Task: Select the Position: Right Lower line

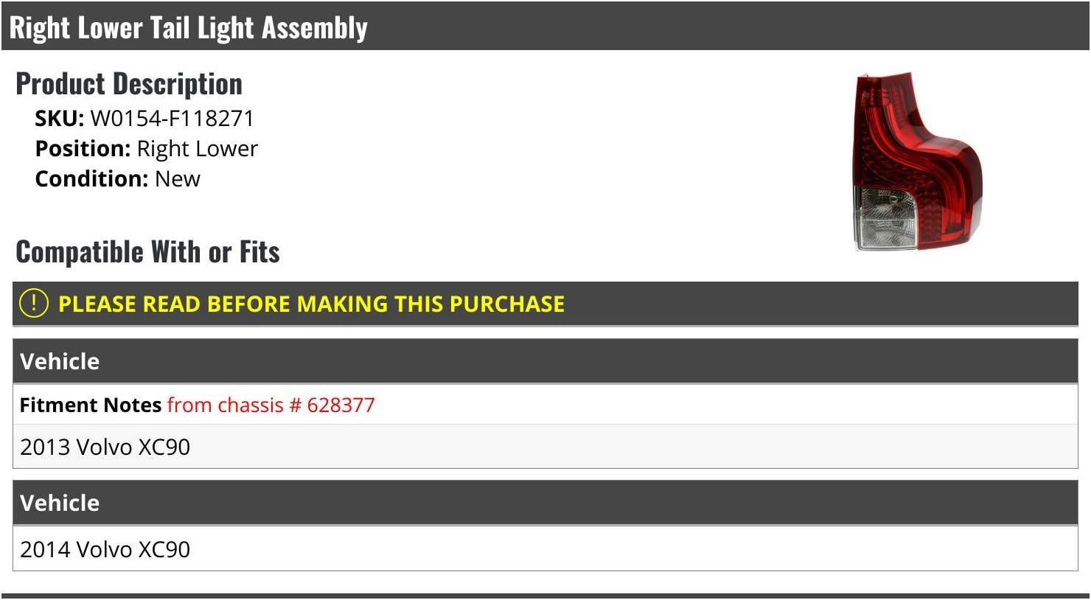Action: (x=147, y=149)
